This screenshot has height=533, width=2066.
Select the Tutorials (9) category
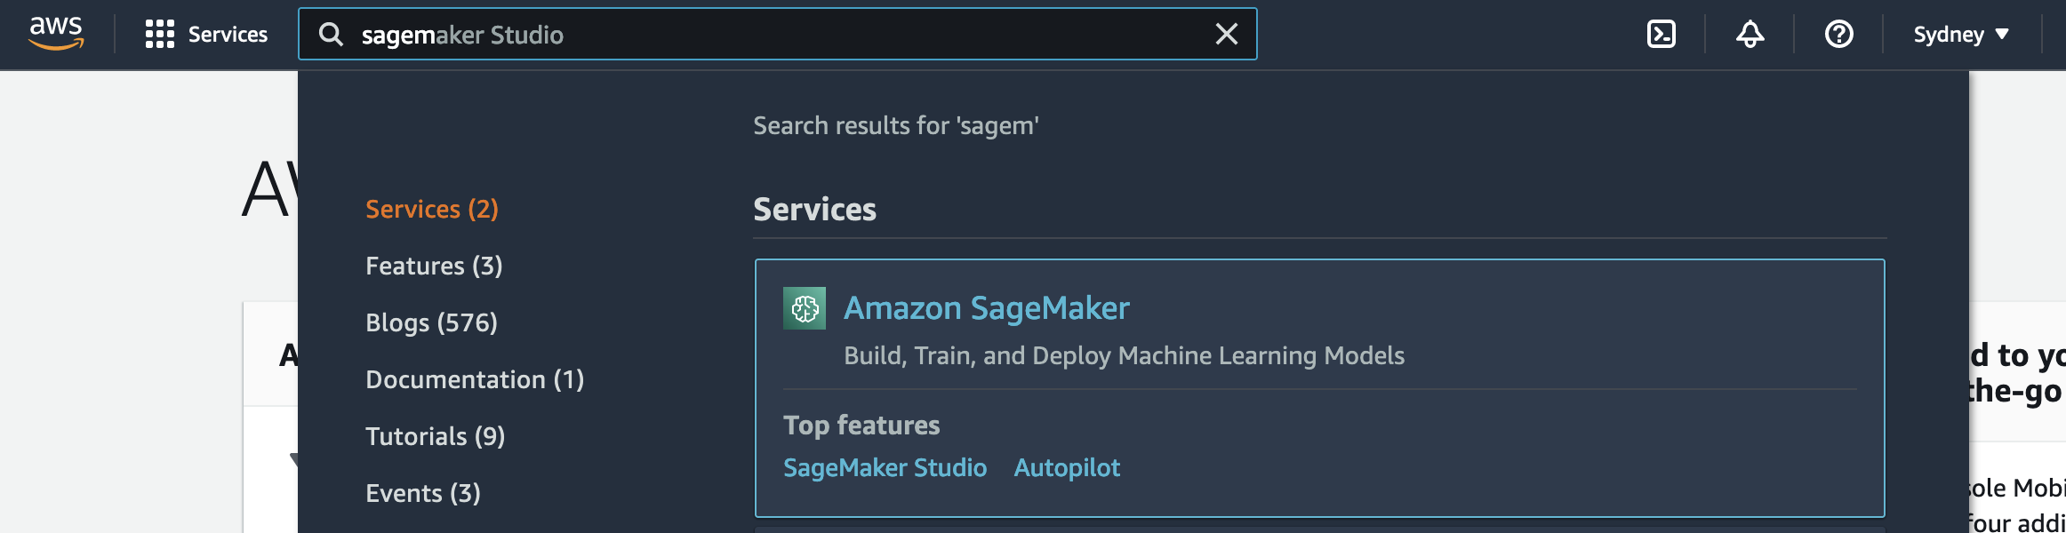436,436
